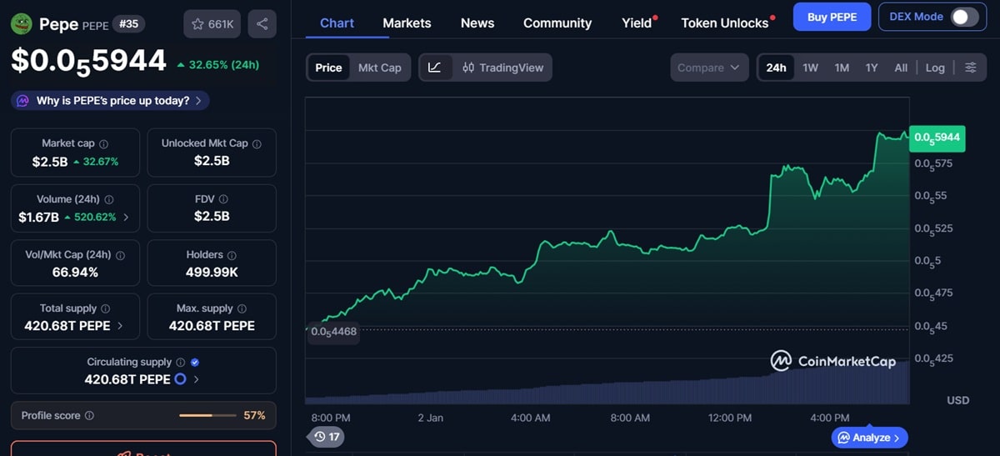Select the 1M time range
Viewport: 1000px width, 456px height.
pyautogui.click(x=842, y=68)
